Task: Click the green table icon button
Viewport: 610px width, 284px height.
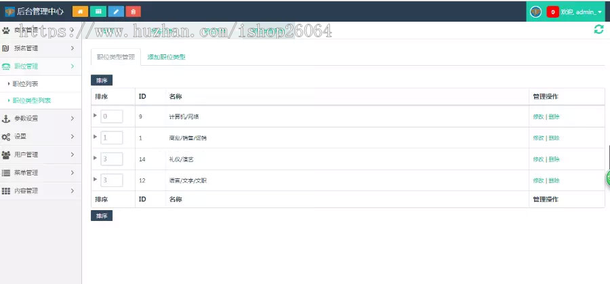Action: tap(98, 12)
